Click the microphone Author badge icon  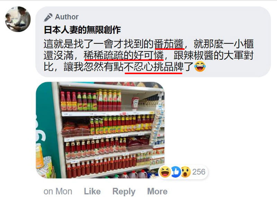pos(48,17)
